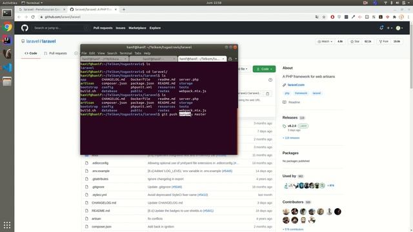Open the Files manager dock icon
The width and height of the screenshot is (413, 232).
[7, 81]
